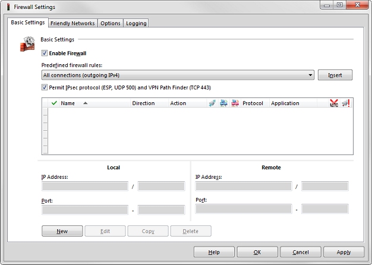Click the Remote Port input field
Screen dimensions: 372x265
click(243, 209)
